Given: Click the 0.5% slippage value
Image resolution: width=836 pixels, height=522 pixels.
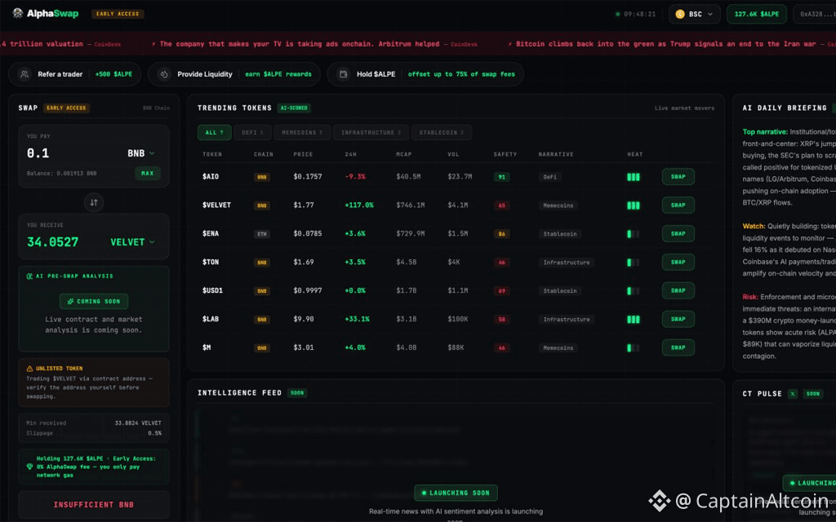Looking at the screenshot, I should [154, 434].
